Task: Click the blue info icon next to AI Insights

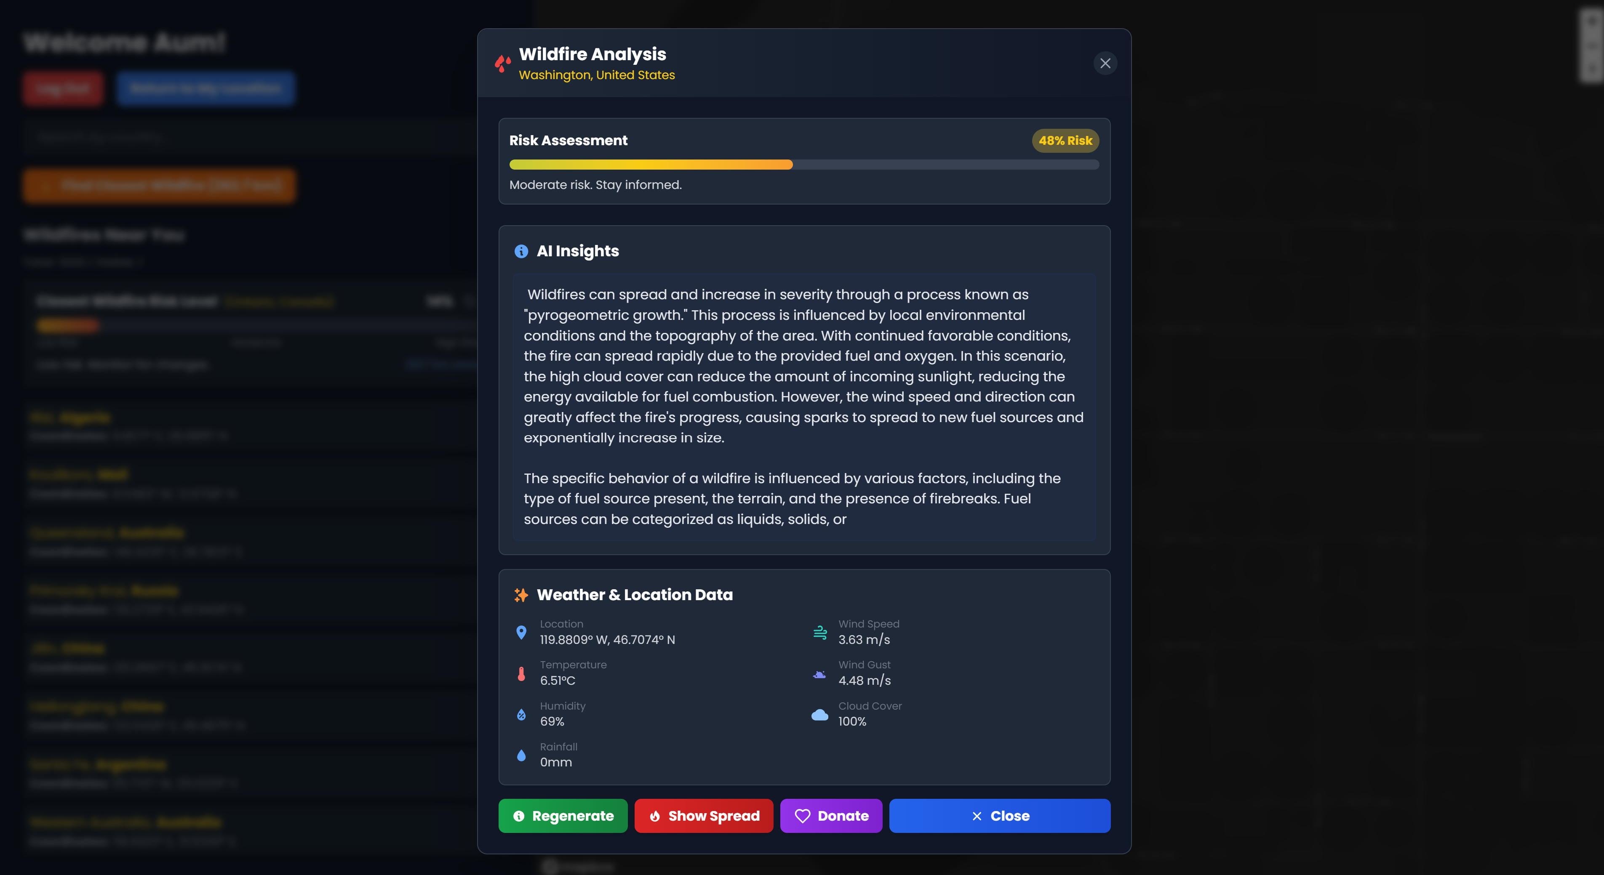Action: 521,251
